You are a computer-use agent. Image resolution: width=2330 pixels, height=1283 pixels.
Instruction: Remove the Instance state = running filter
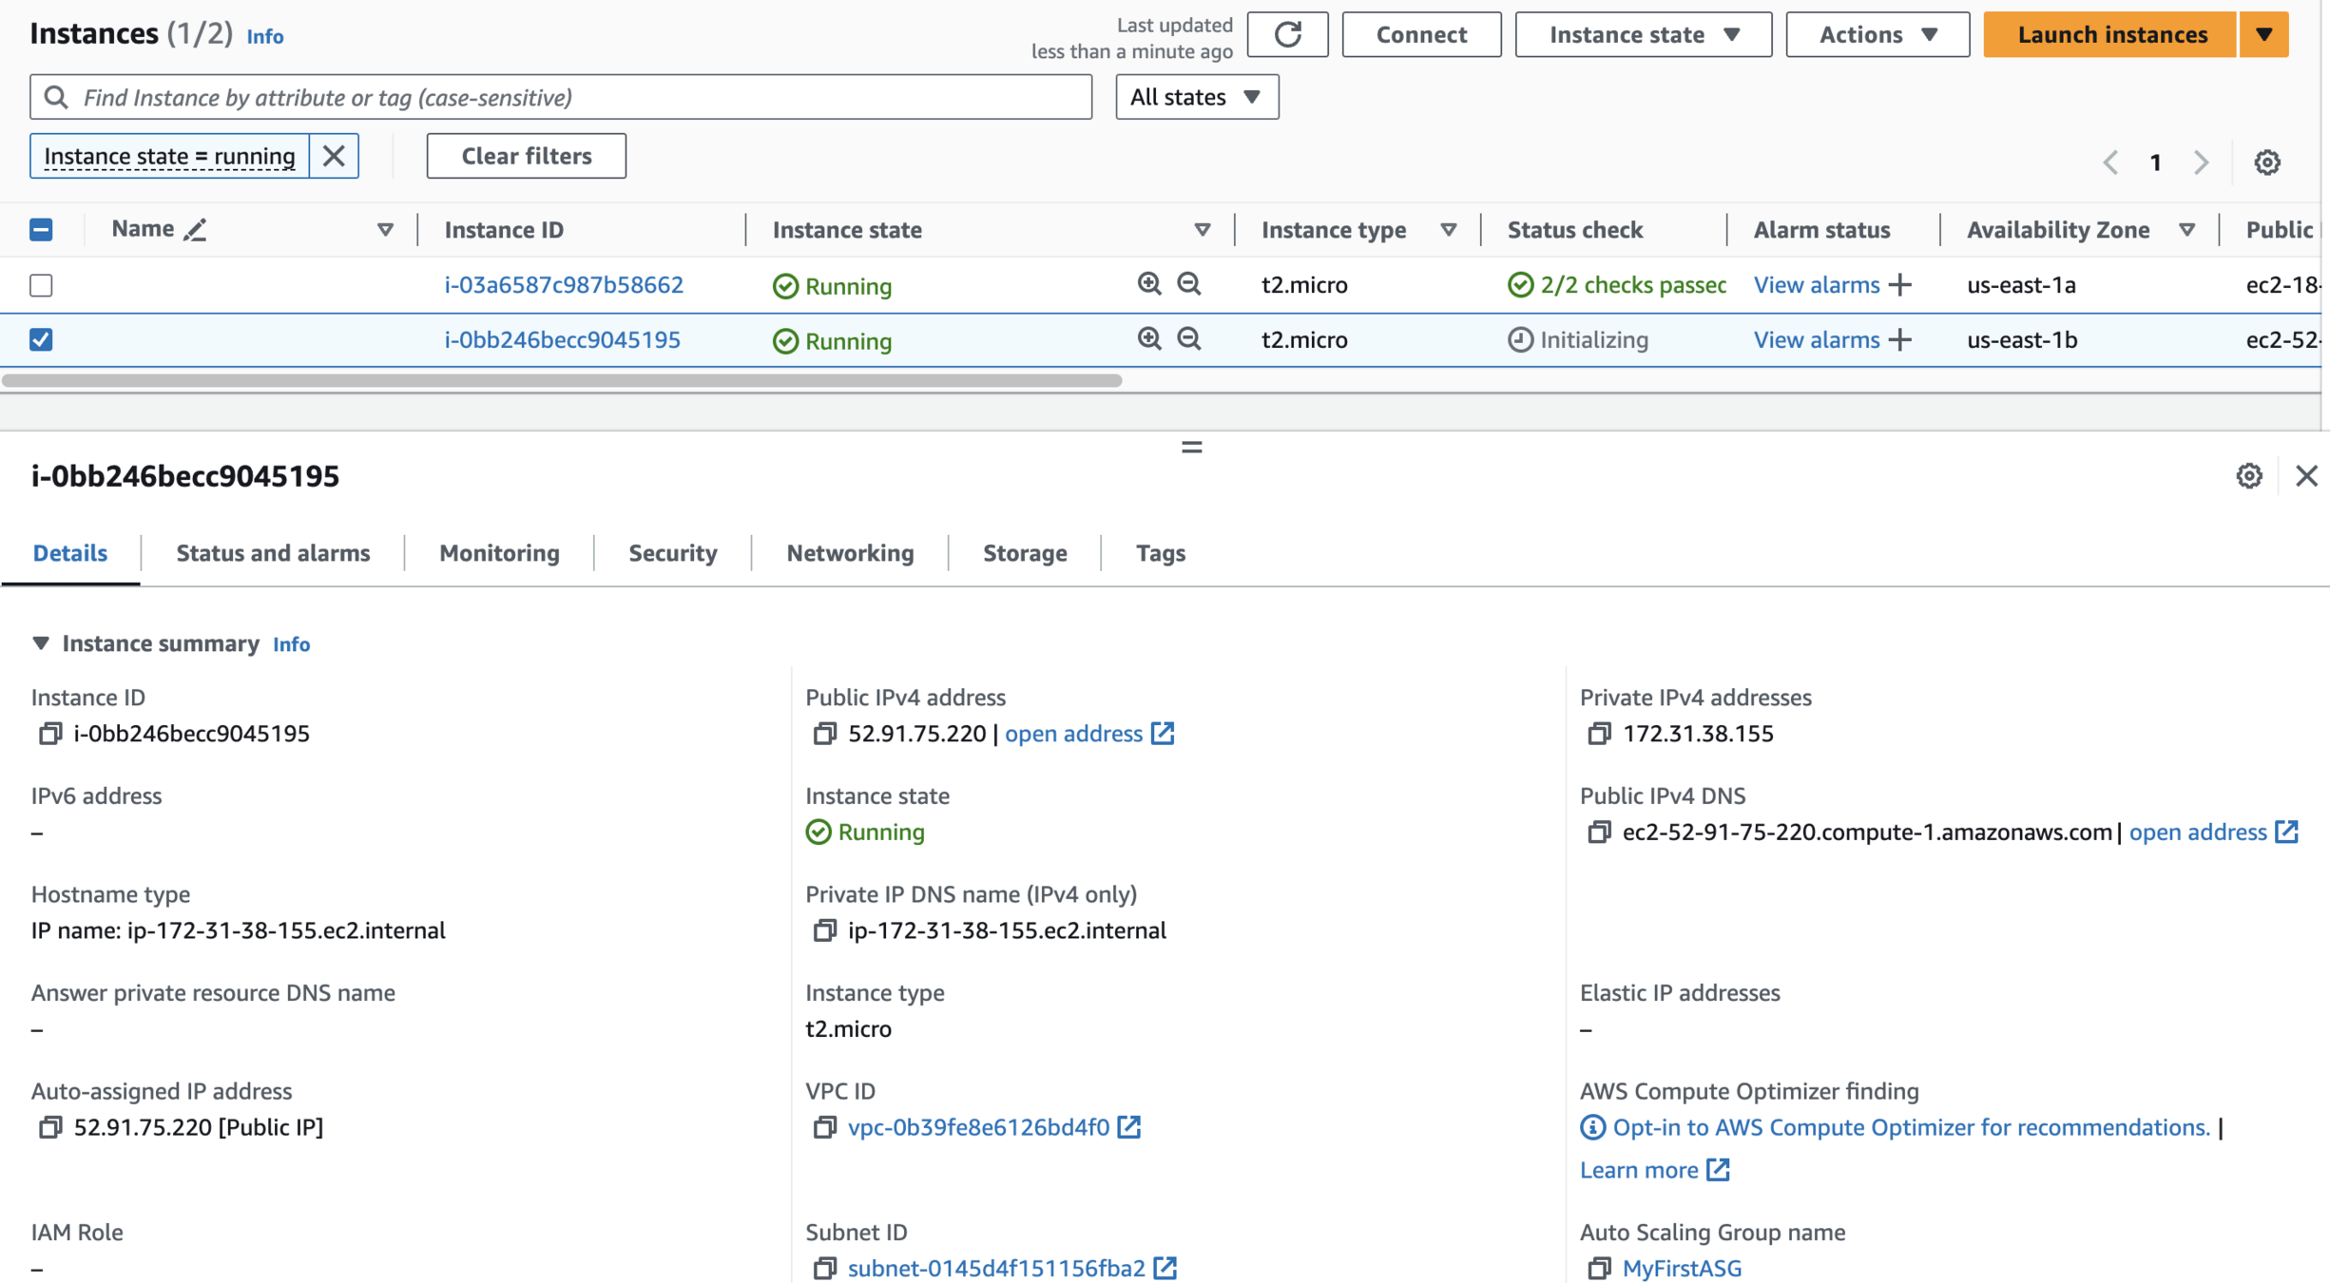point(334,156)
